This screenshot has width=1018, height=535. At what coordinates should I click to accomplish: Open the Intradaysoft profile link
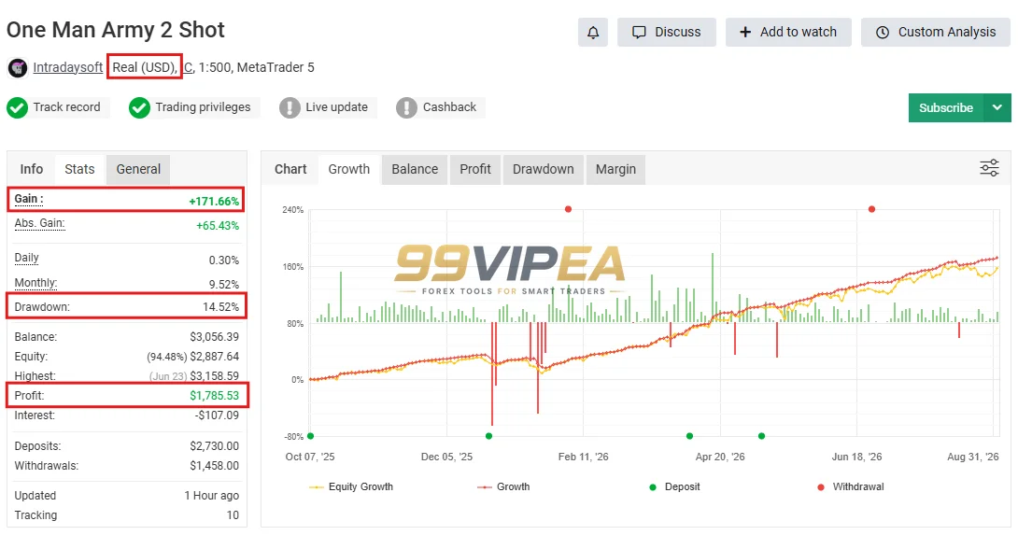click(67, 67)
